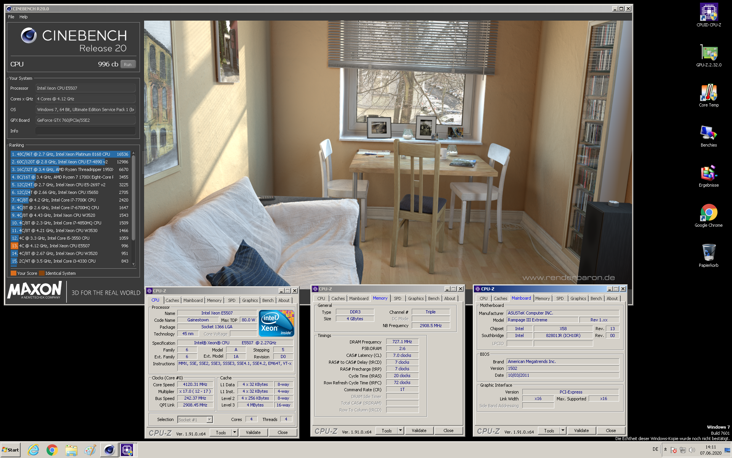Viewport: 732px width, 458px height.
Task: Open the Papierkorb recycle bin
Action: coord(708,256)
